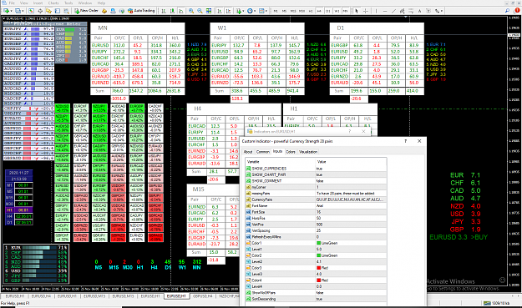522x308 pixels.
Task: Open GBPUSD,H4 chart tab
Action: click(203, 296)
